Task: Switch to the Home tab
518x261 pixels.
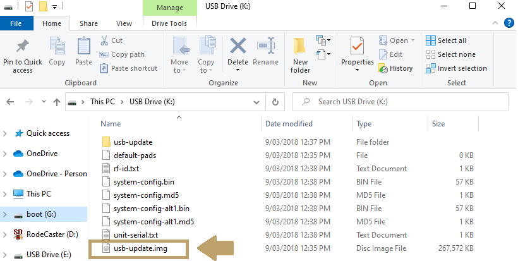Action: coord(52,23)
